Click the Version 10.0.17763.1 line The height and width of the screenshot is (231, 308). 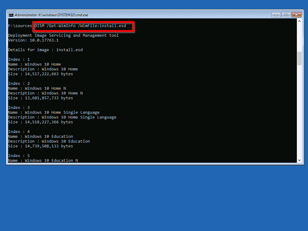(33, 40)
